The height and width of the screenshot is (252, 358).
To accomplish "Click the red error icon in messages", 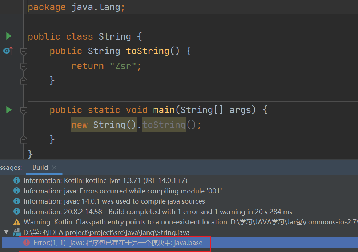I will coord(27,243).
